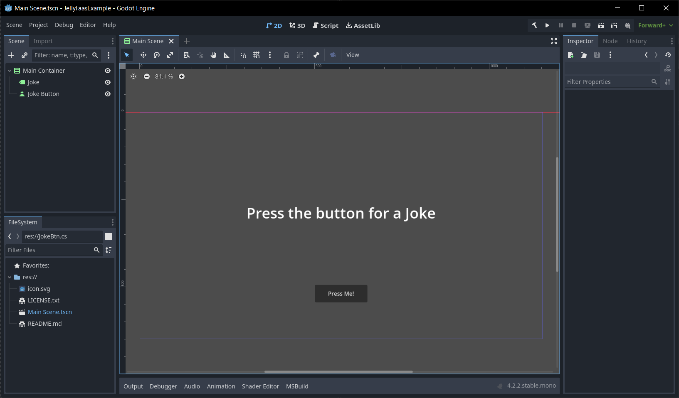Image resolution: width=679 pixels, height=398 pixels.
Task: Center the view icon in viewport
Action: coord(133,76)
